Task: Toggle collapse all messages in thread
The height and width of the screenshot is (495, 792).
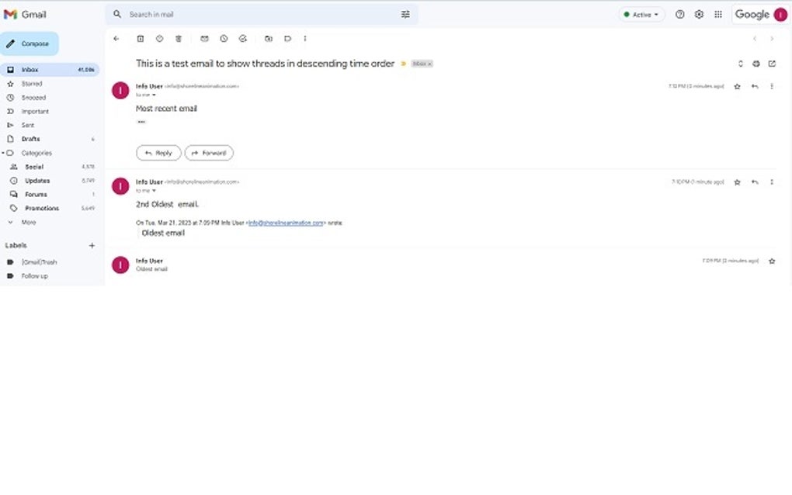Action: (x=741, y=64)
